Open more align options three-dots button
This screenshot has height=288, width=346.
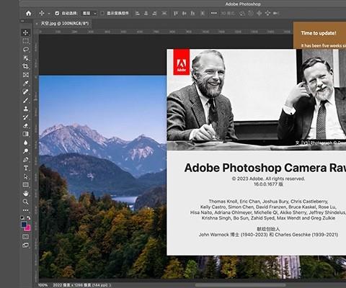coord(213,13)
